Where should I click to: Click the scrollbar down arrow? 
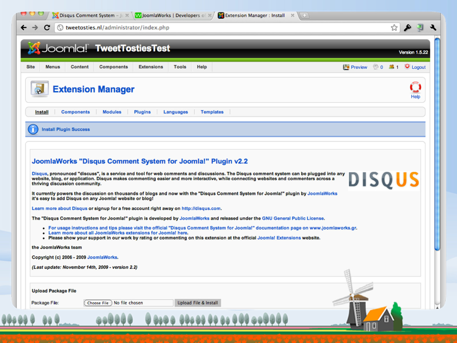click(437, 307)
